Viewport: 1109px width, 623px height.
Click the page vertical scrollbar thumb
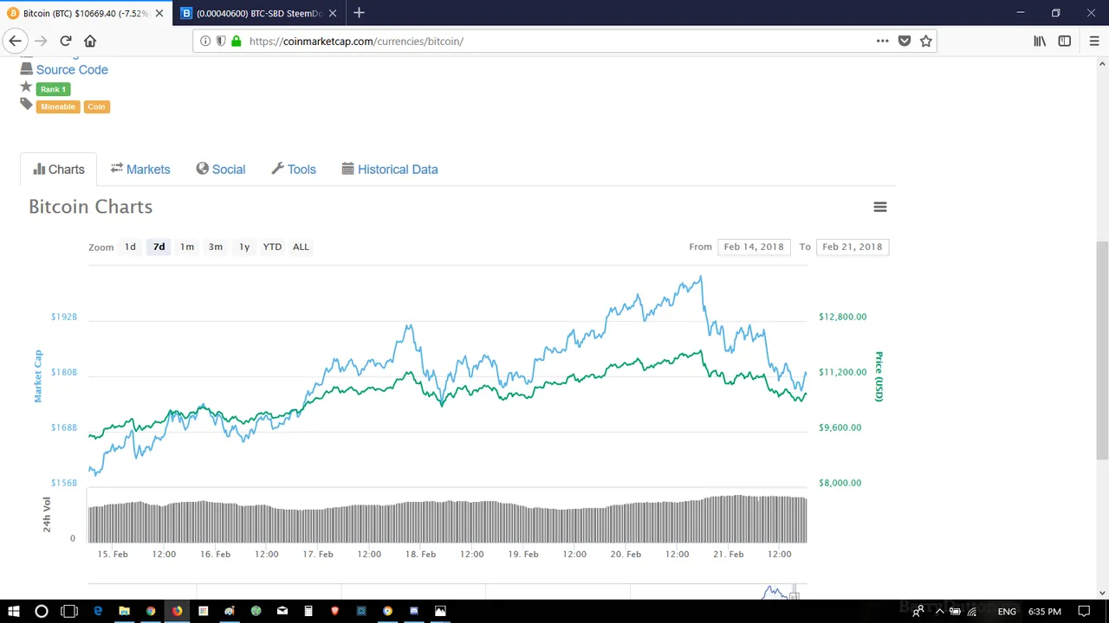[1102, 350]
